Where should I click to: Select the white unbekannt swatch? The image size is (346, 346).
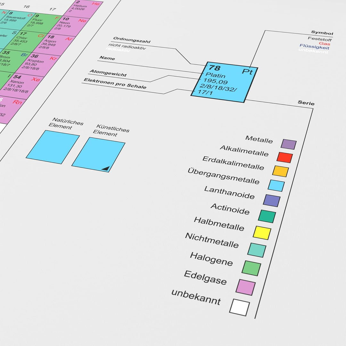(x=240, y=307)
